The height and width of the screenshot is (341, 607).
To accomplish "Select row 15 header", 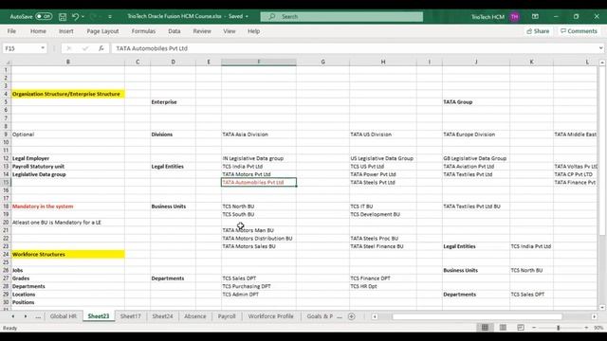I will [6, 183].
